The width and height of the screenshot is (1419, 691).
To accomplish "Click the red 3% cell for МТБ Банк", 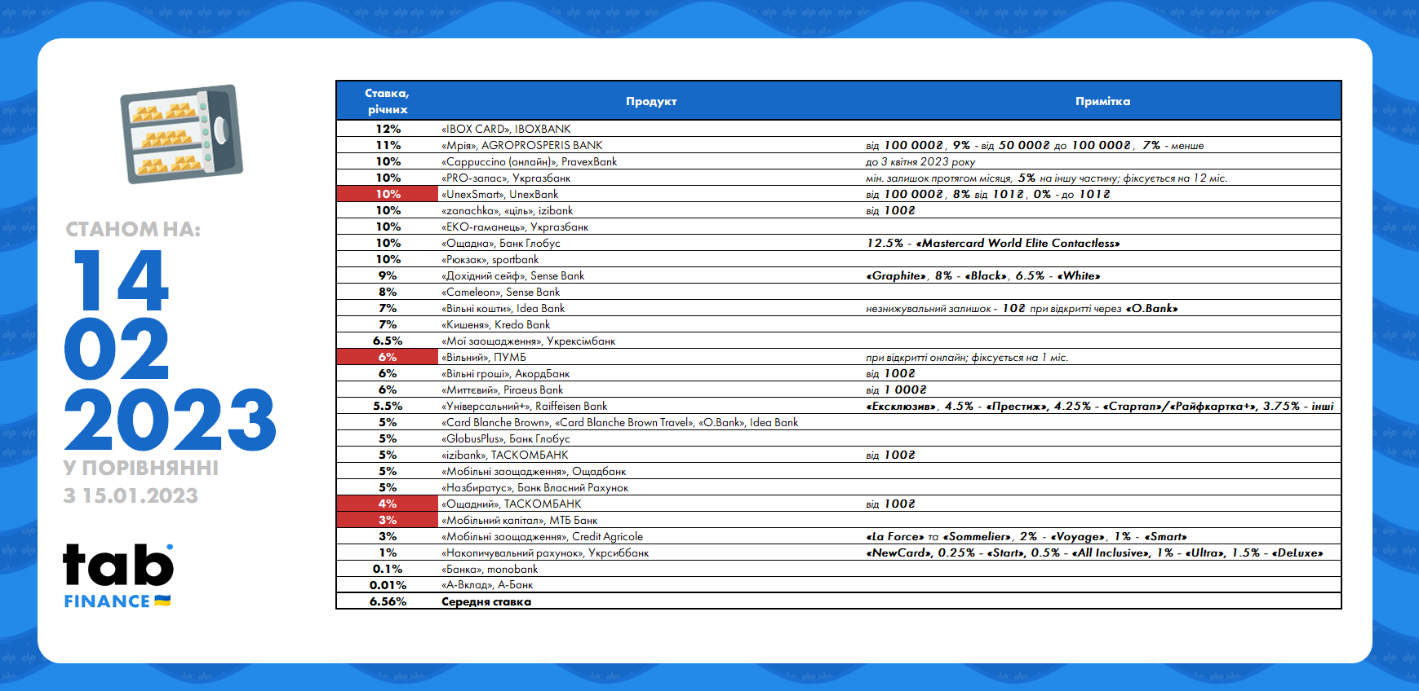I will [x=388, y=520].
